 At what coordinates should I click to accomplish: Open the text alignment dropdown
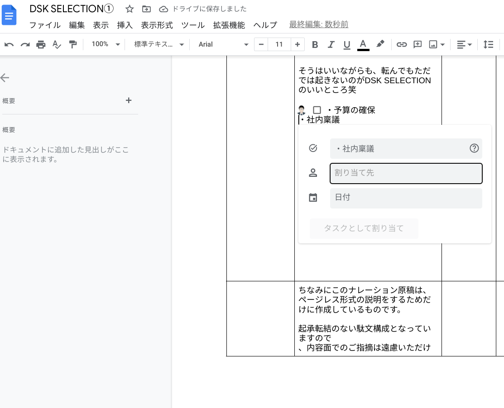click(x=464, y=44)
